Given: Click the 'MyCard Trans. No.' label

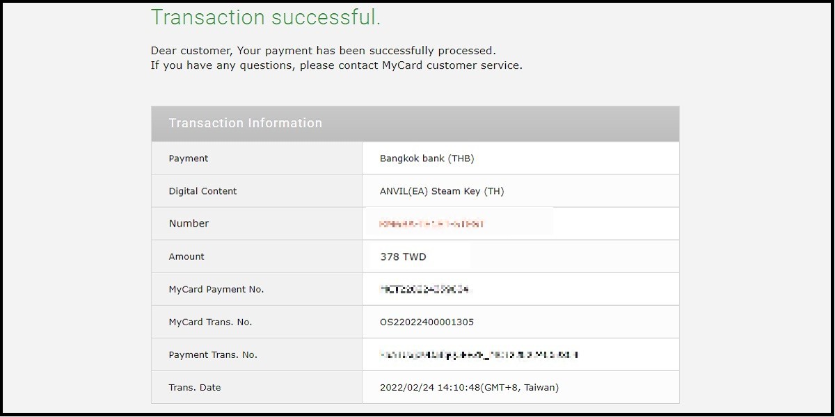Looking at the screenshot, I should tap(210, 322).
